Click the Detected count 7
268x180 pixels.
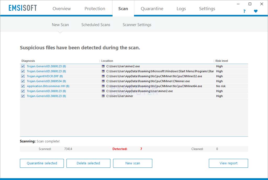click(141, 149)
